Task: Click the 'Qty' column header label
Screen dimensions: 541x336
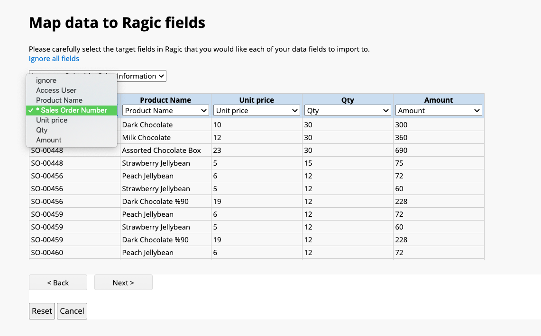Action: point(348,100)
